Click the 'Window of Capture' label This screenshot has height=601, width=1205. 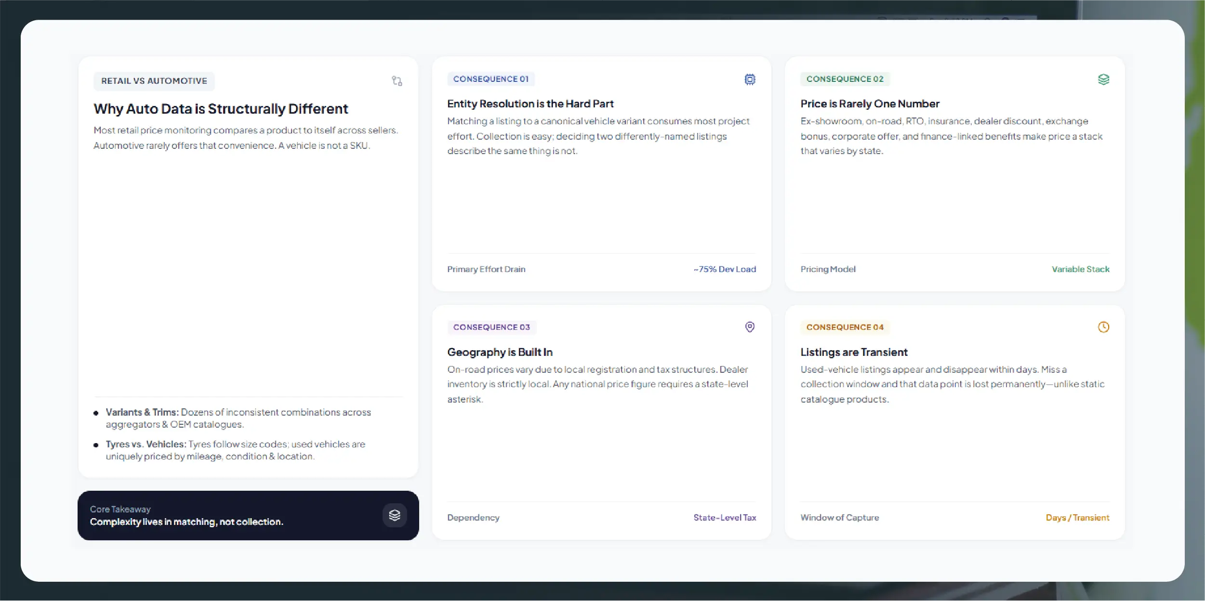840,518
